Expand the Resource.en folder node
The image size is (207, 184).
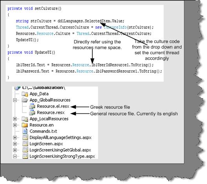point(15,125)
